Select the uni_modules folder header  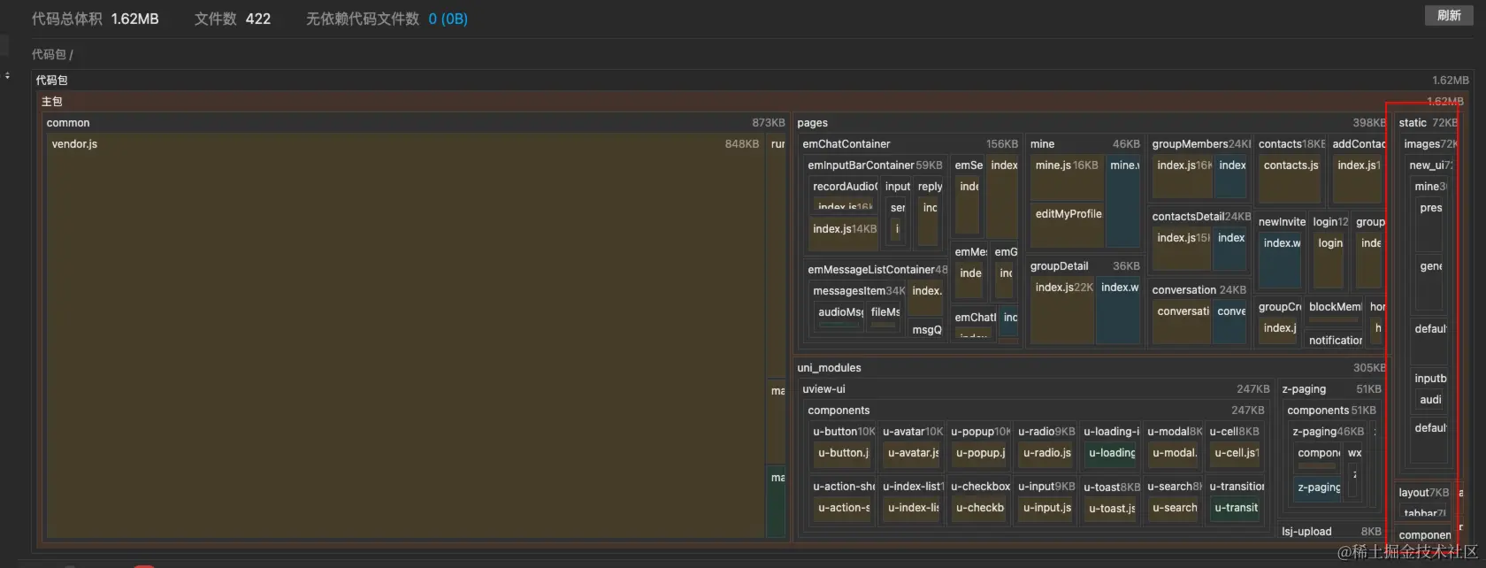(1092, 367)
